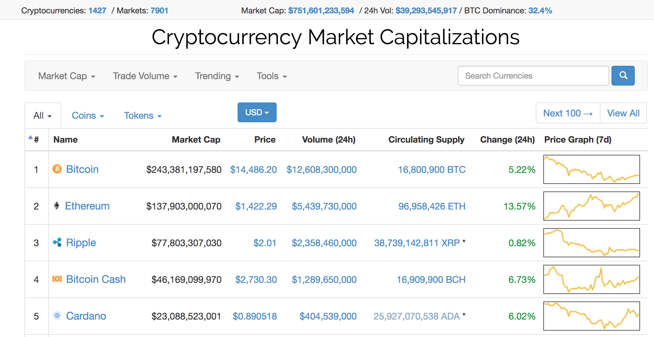Viewport: 654px width, 337px height.
Task: Click the Bitcoin orange coin icon
Action: coord(57,169)
